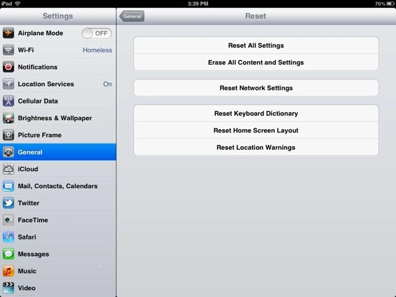Toggle the Airplane Mode OFF switch
Viewport: 396px width, 297px height.
97,33
